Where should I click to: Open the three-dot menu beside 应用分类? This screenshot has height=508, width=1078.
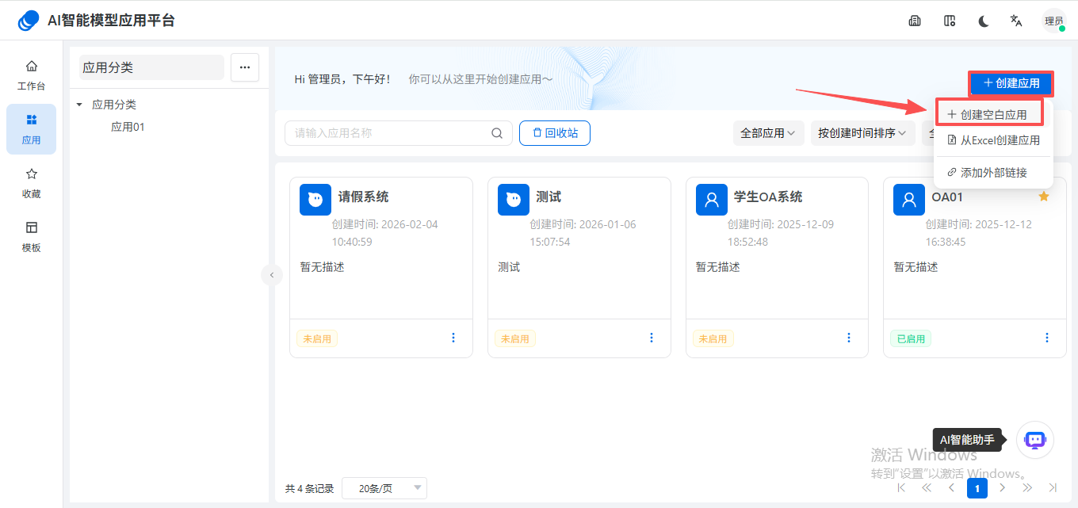tap(245, 67)
